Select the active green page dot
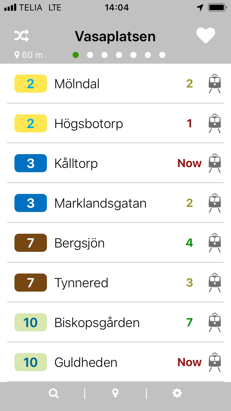The image size is (231, 411). pyautogui.click(x=76, y=55)
